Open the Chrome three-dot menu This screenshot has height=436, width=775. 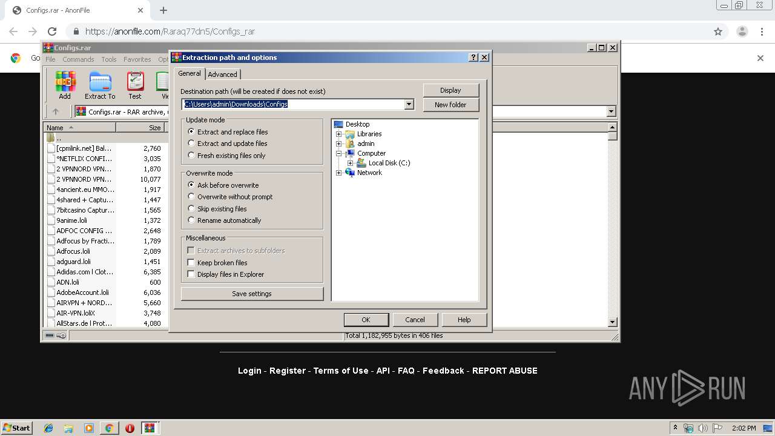click(x=762, y=31)
